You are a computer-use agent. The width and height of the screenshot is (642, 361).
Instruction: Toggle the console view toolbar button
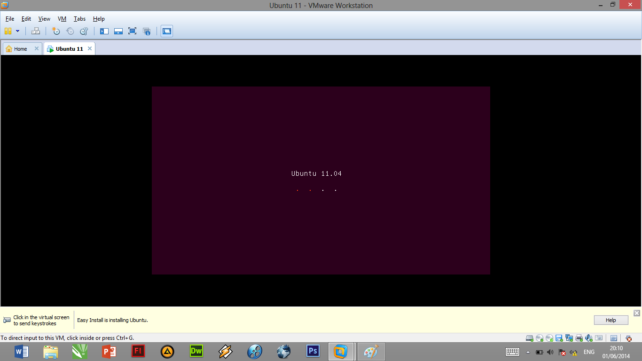[x=166, y=31]
